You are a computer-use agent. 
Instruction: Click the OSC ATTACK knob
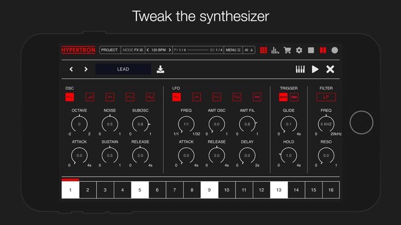(x=79, y=155)
